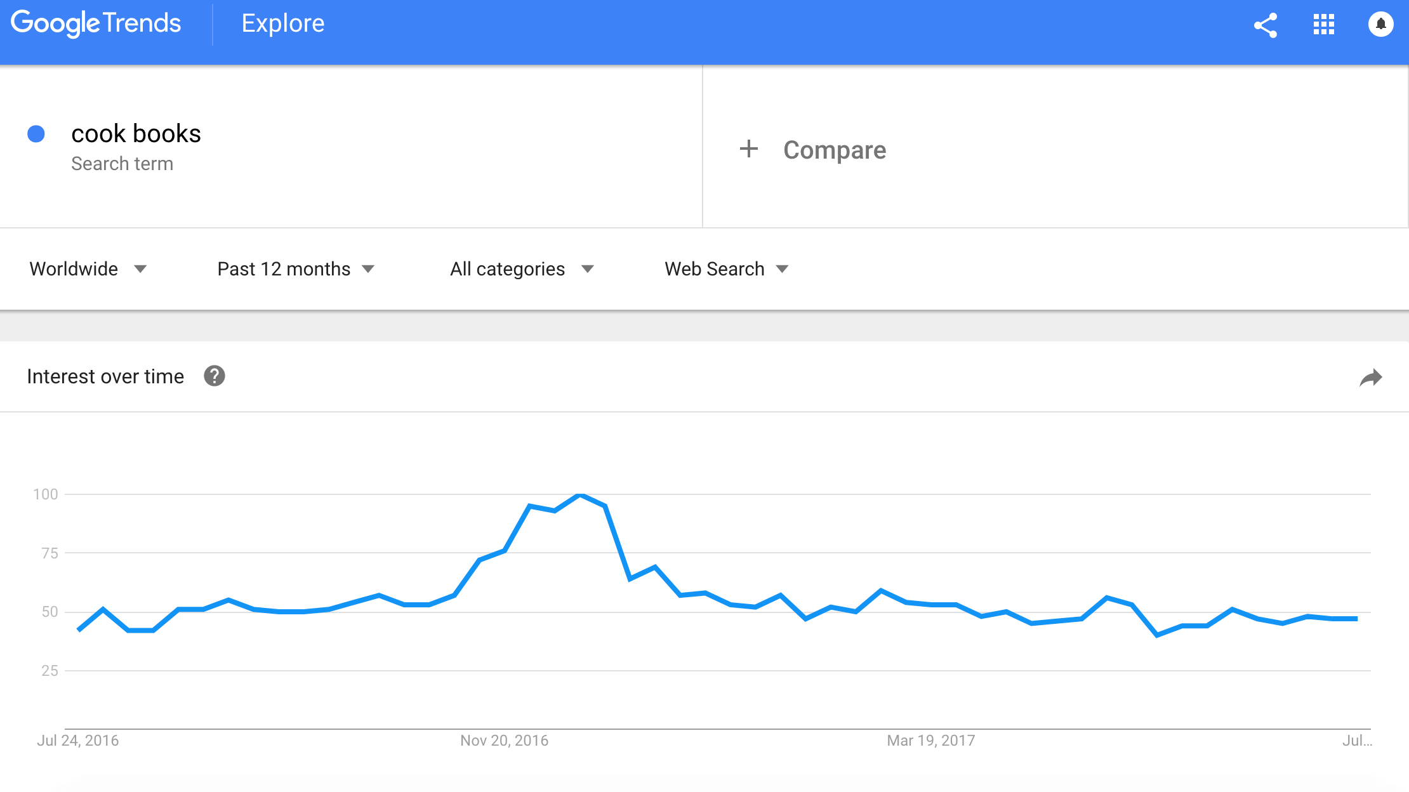Share the Interest over time chart
1409x792 pixels.
point(1371,378)
